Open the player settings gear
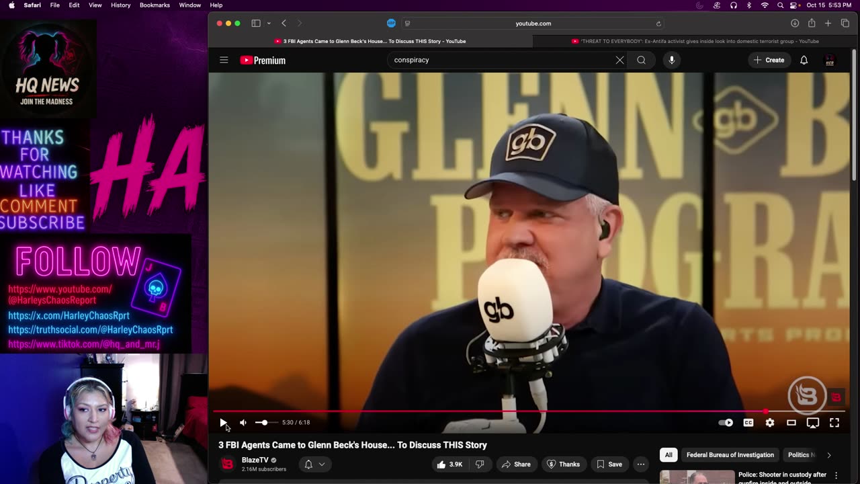This screenshot has width=860, height=484. point(770,422)
